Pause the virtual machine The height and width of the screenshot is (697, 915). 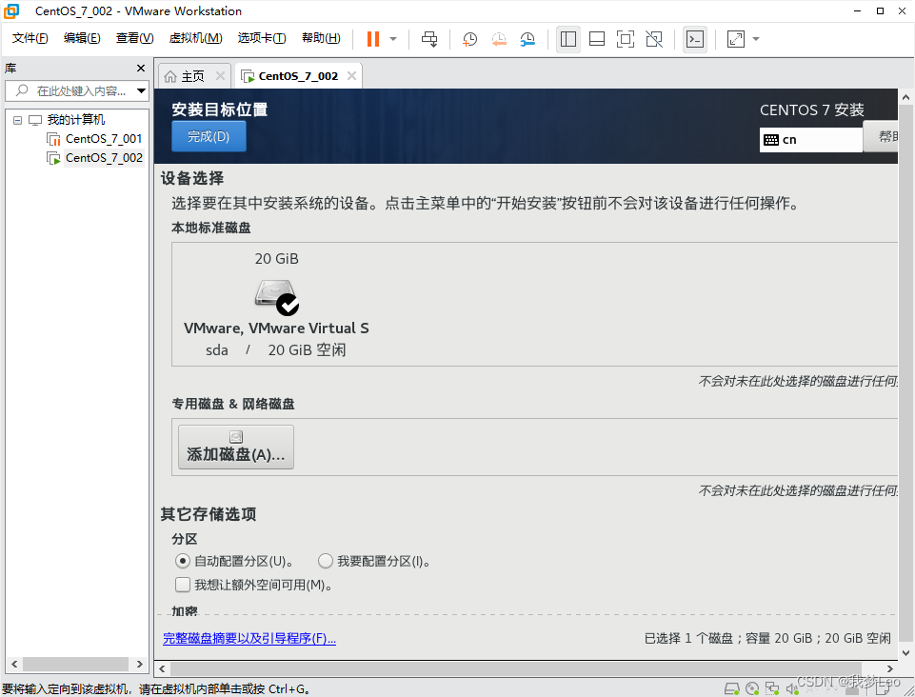click(373, 39)
